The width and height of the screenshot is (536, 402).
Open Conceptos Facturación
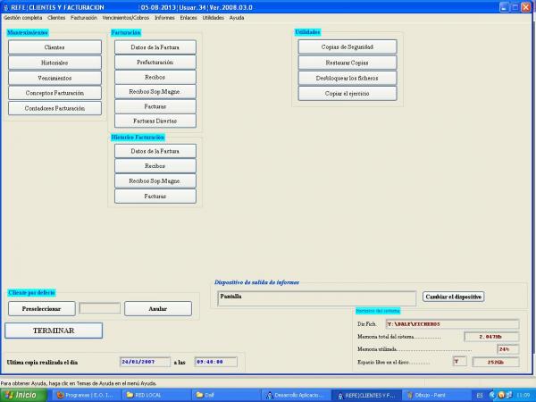coord(54,93)
